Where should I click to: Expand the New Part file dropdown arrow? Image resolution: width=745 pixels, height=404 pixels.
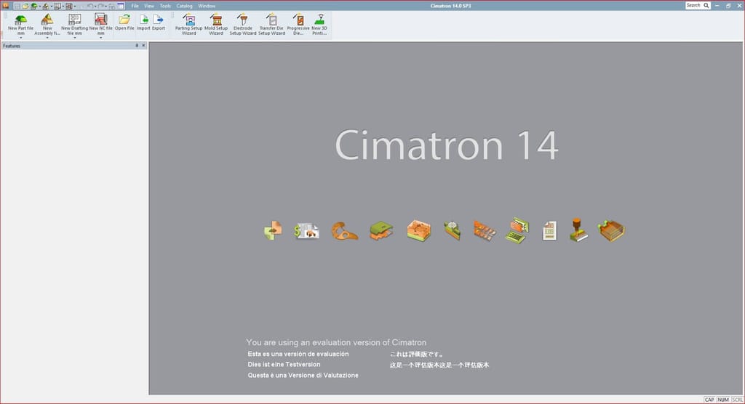pyautogui.click(x=20, y=38)
